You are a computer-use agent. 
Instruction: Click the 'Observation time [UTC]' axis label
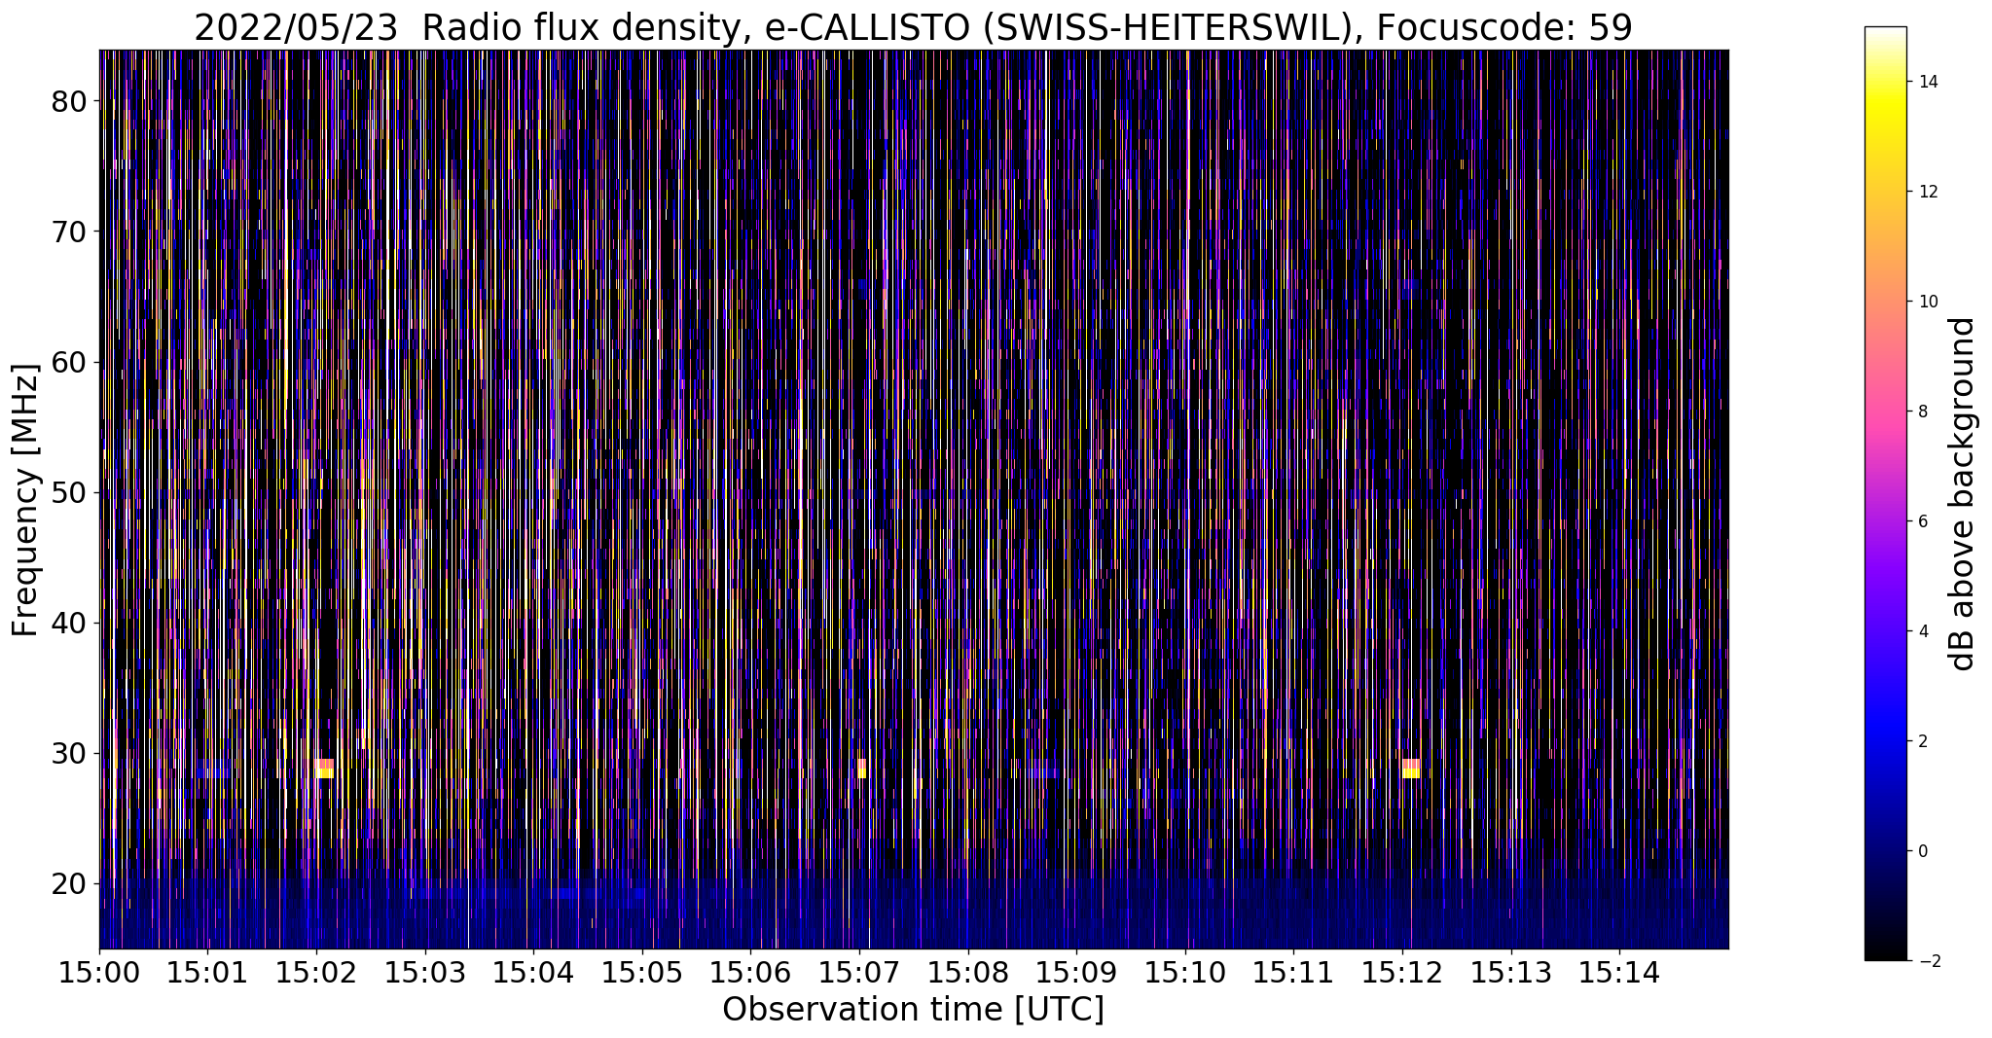(x=913, y=1010)
